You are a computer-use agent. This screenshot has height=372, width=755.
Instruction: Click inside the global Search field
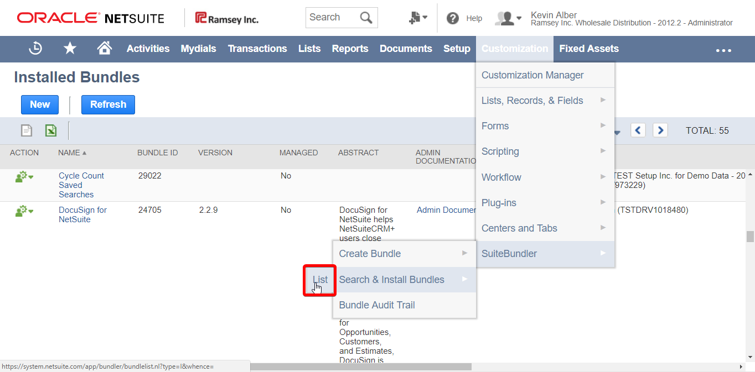click(x=332, y=17)
